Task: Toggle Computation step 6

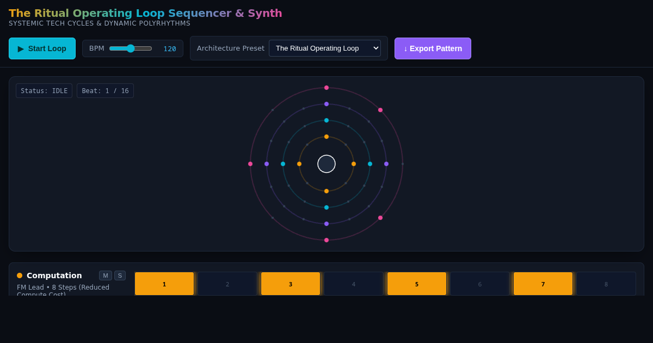Action: (480, 284)
